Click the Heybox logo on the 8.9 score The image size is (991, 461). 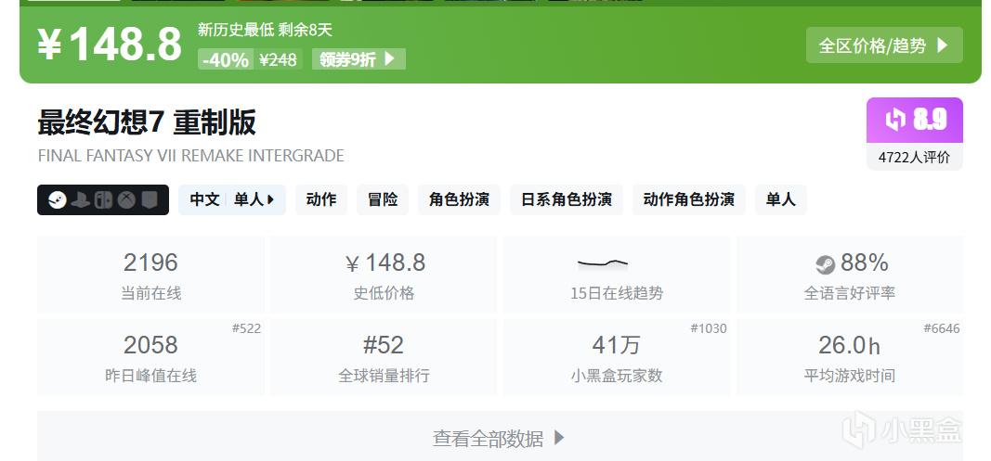[895, 120]
